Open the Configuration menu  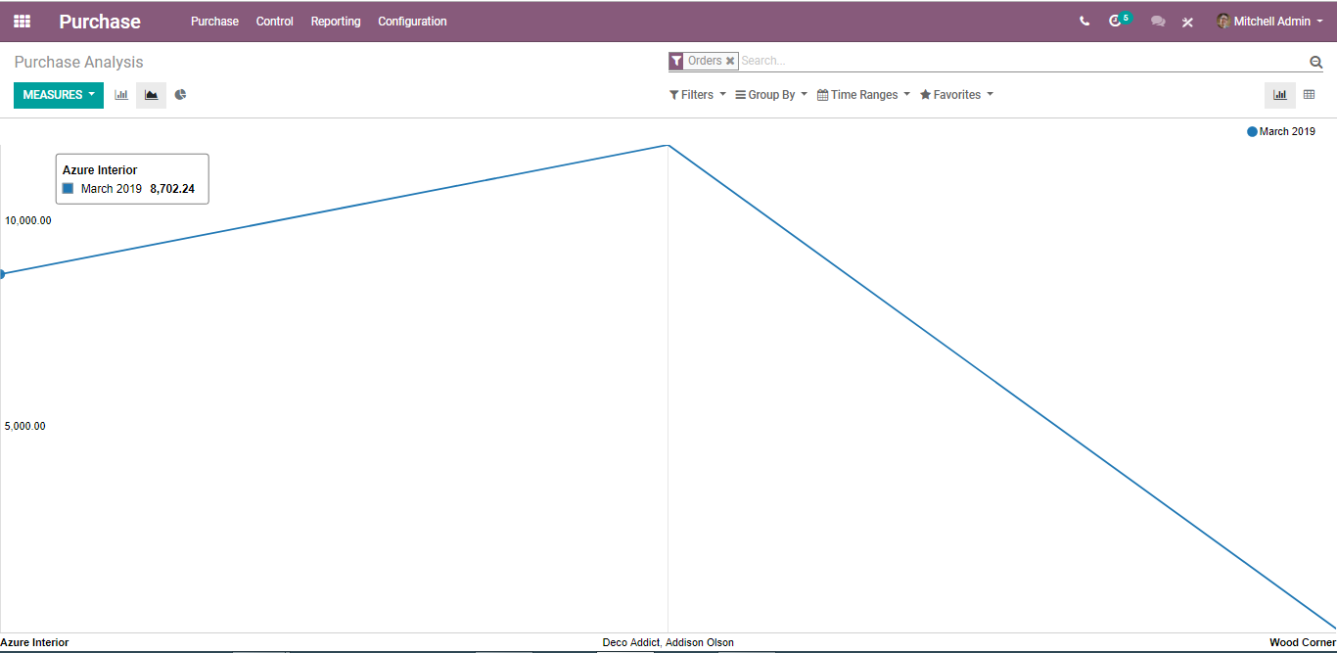click(x=412, y=22)
